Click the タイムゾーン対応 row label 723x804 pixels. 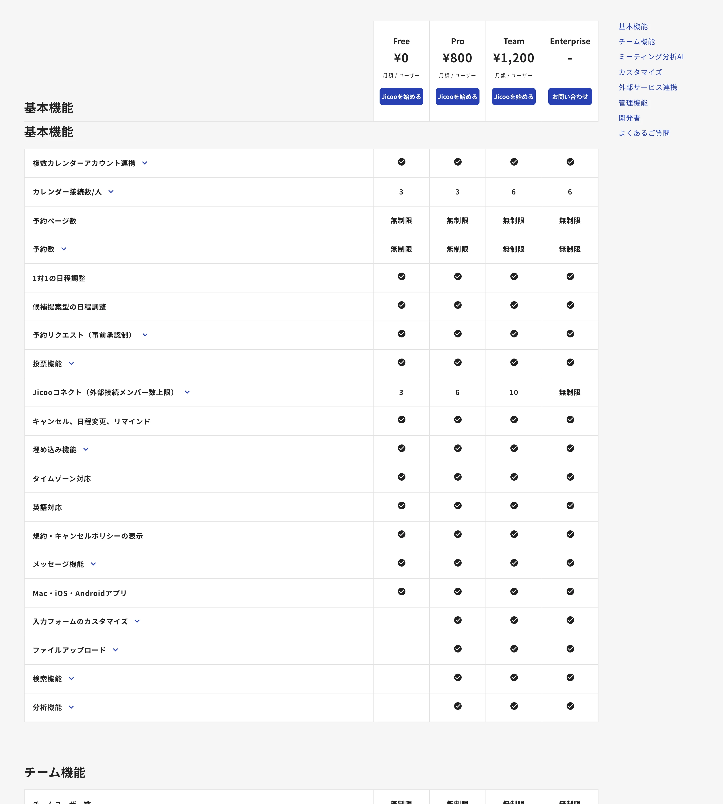(x=62, y=479)
